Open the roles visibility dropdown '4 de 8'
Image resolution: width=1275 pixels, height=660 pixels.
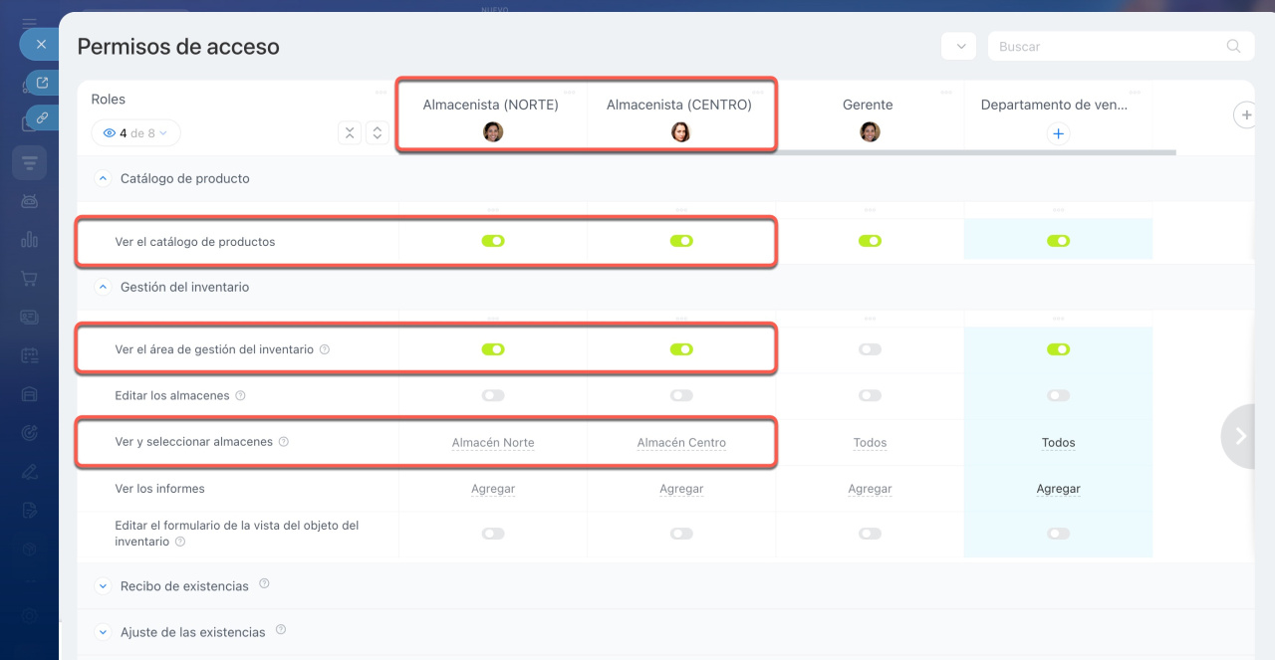pos(135,132)
